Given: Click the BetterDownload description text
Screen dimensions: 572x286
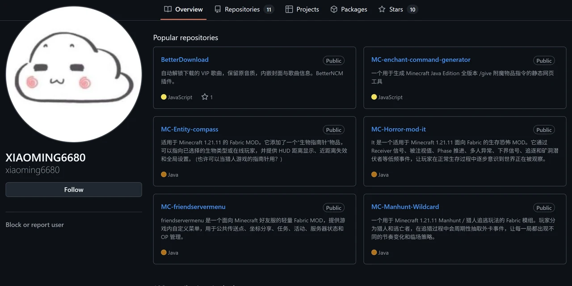Looking at the screenshot, I should click(252, 77).
